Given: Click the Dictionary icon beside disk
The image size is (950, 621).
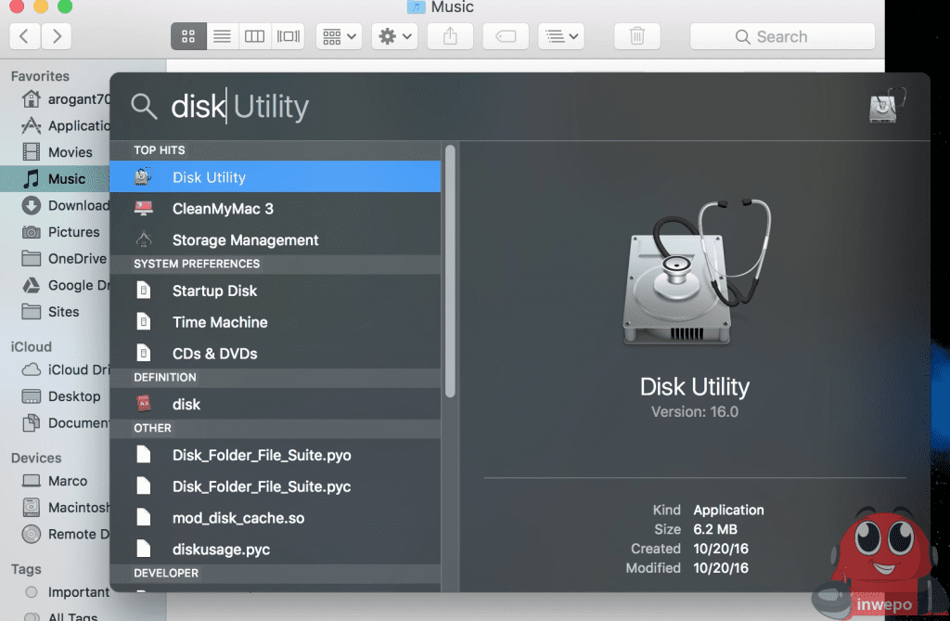Looking at the screenshot, I should pyautogui.click(x=144, y=403).
